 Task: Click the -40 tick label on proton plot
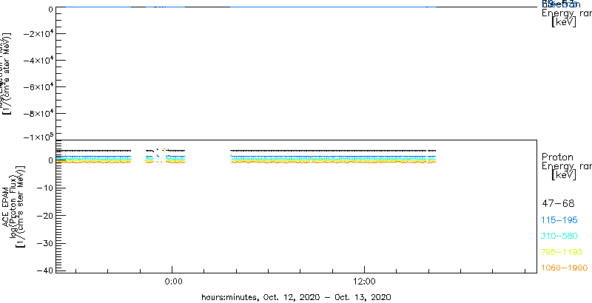click(44, 270)
